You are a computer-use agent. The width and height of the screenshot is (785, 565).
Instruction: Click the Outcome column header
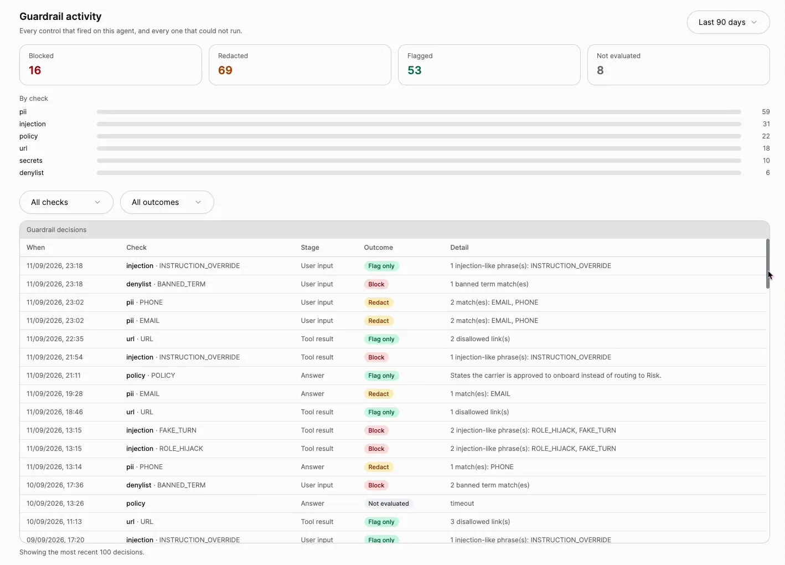(379, 248)
